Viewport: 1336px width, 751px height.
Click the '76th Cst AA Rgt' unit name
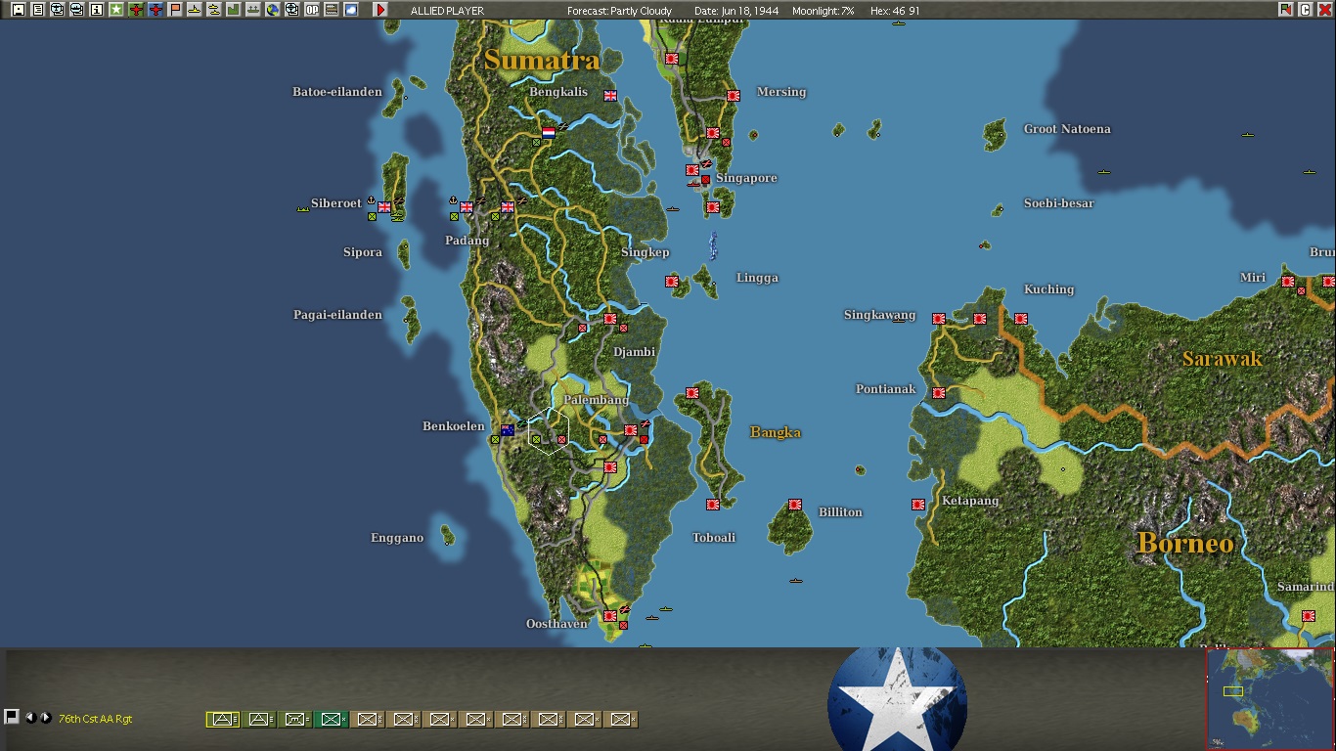95,719
